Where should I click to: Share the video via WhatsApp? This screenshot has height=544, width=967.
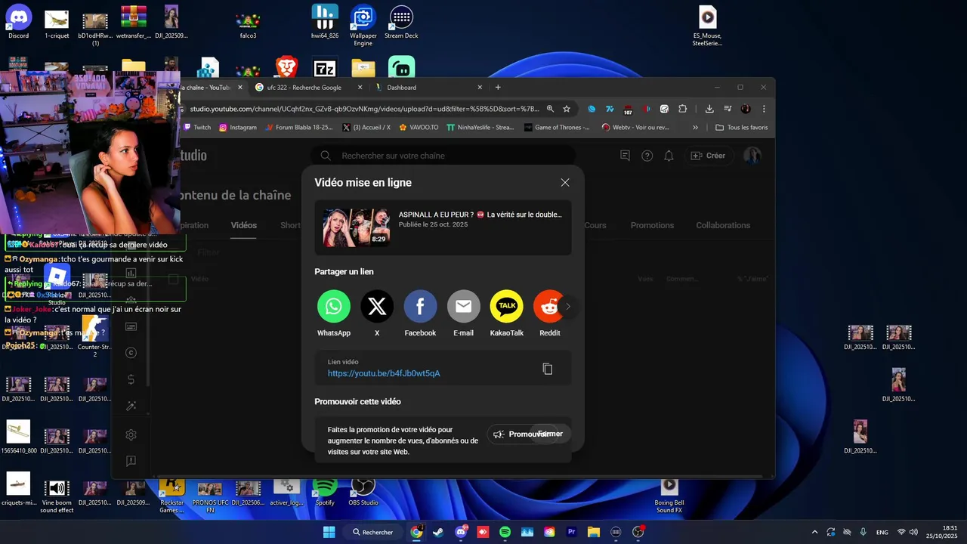[x=334, y=306]
